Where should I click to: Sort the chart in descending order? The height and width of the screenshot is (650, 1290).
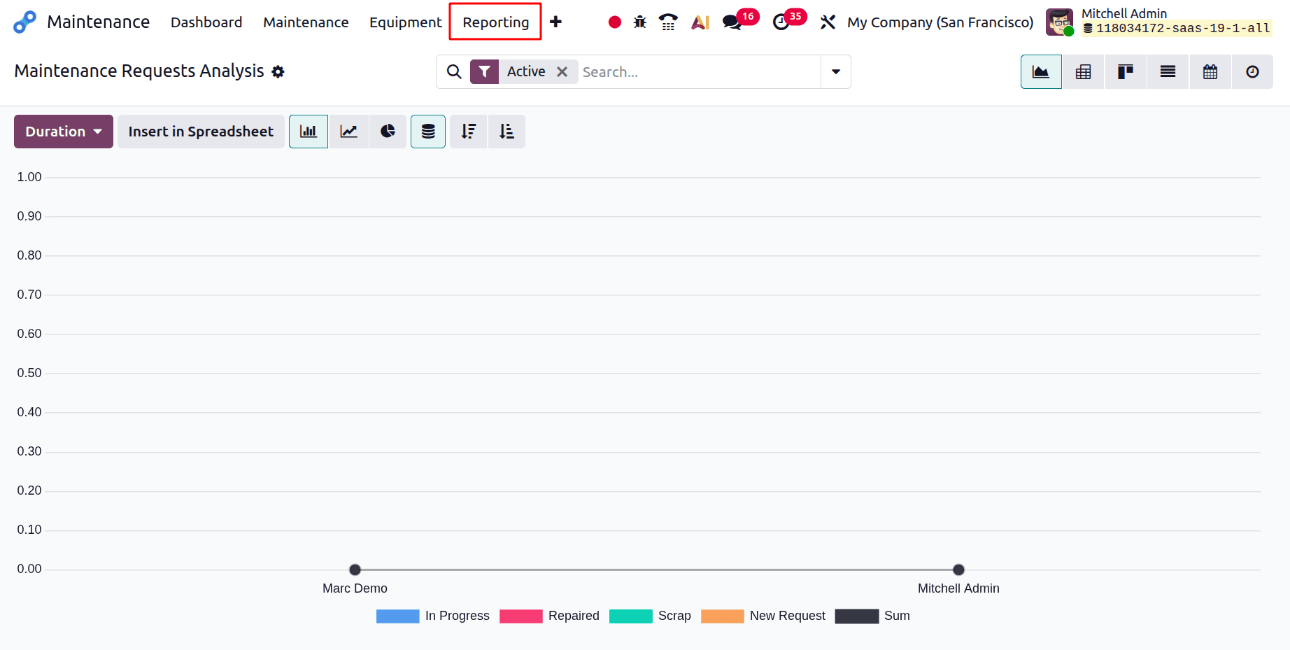point(469,132)
